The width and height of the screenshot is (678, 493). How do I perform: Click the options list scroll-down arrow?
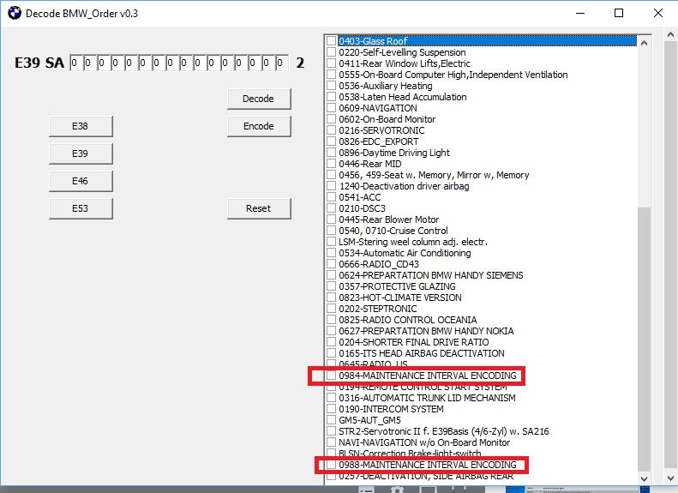click(x=643, y=480)
